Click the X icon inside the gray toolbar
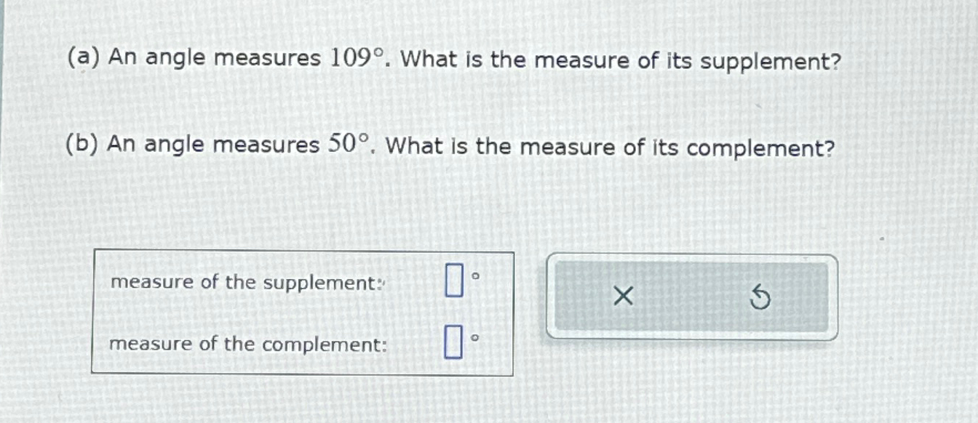 (x=622, y=297)
